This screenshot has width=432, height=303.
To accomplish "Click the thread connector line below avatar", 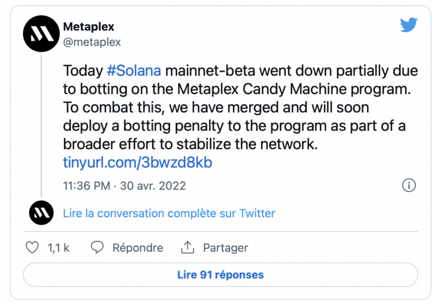I will click(41, 126).
